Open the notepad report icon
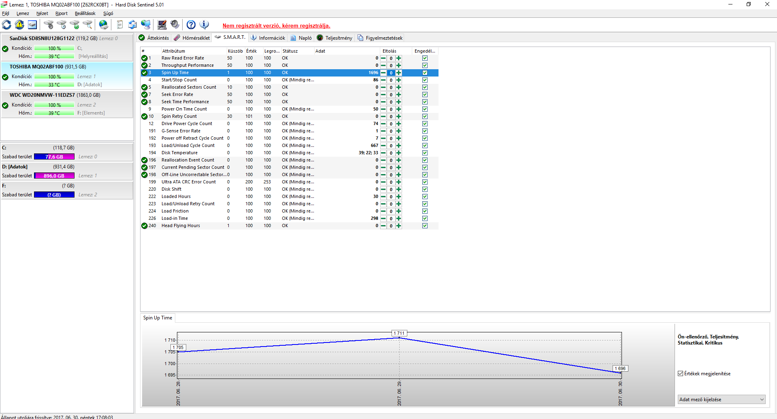This screenshot has height=419, width=777. (x=119, y=25)
